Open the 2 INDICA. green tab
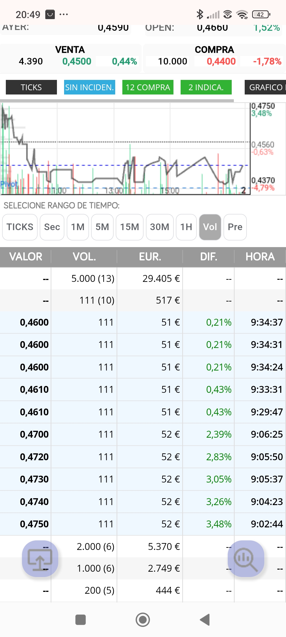Viewport: 286px width, 637px height. [206, 87]
